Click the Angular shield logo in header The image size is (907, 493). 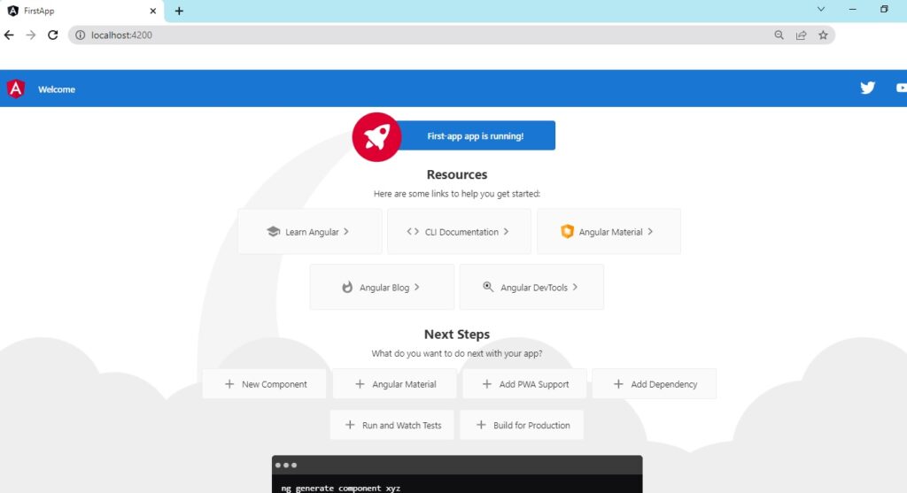tap(16, 89)
